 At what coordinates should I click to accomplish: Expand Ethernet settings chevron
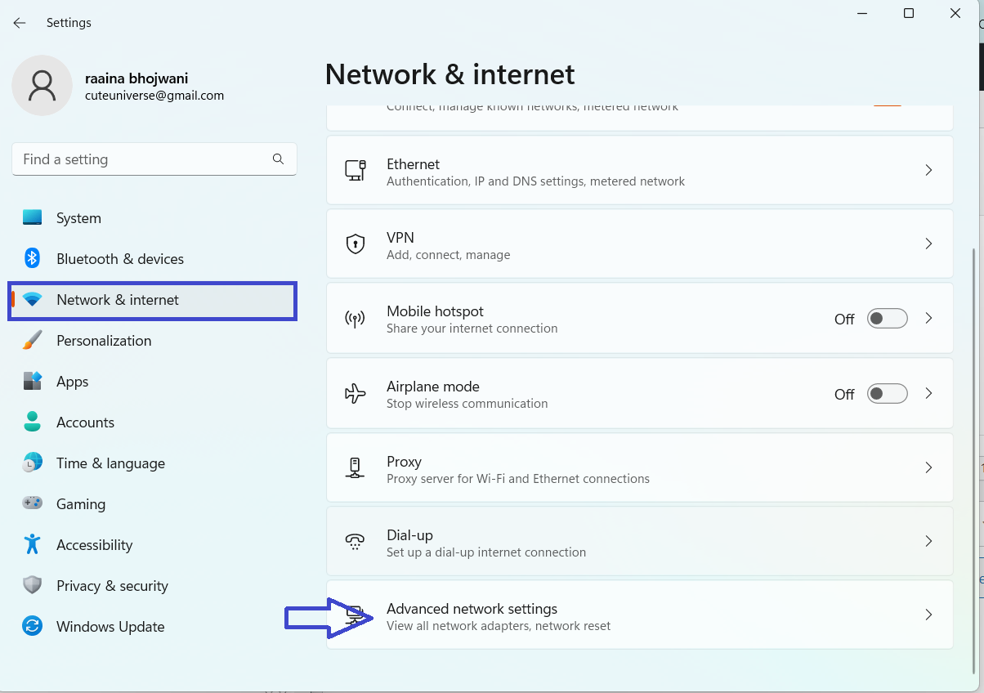pyautogui.click(x=928, y=171)
